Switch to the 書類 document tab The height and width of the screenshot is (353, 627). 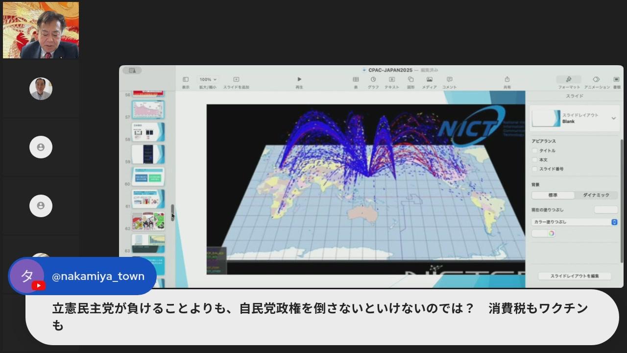point(616,82)
